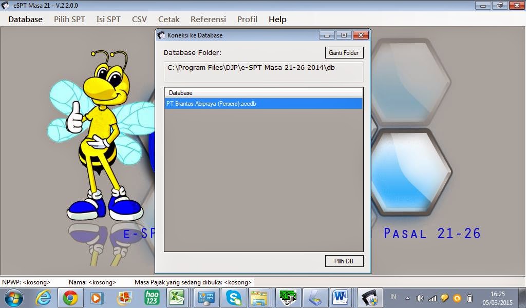Check the battery icon in the system tray
The width and height of the screenshot is (526, 308).
470,298
